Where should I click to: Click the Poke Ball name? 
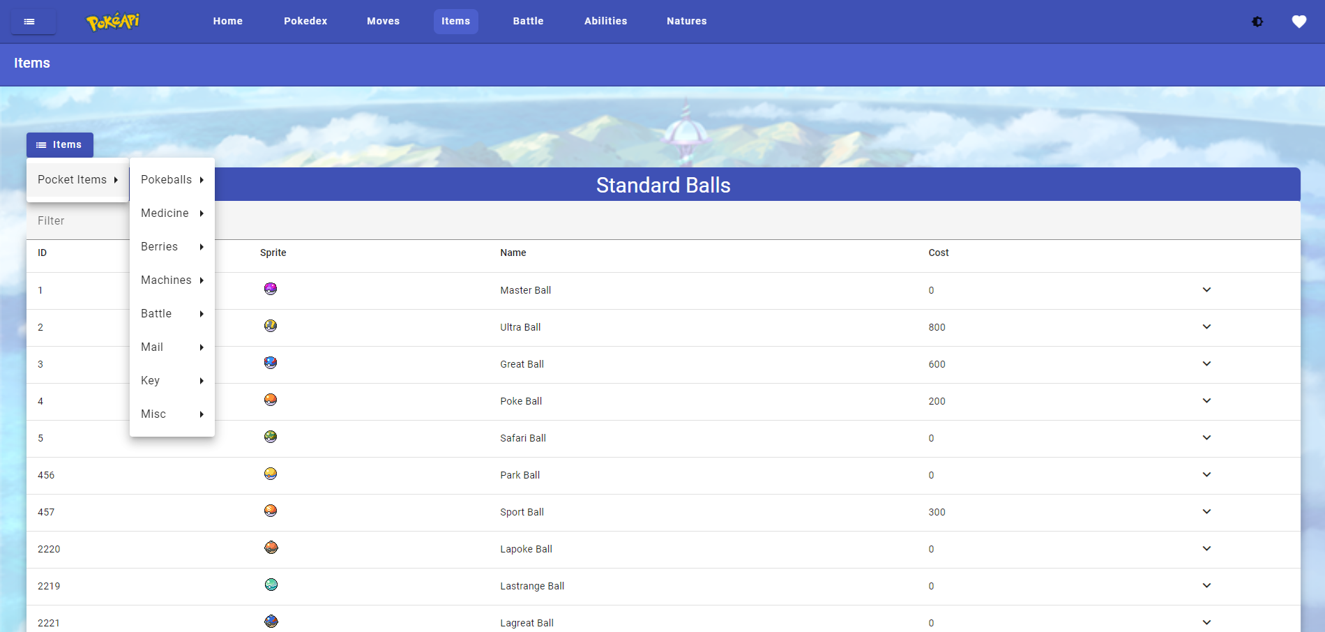(521, 402)
